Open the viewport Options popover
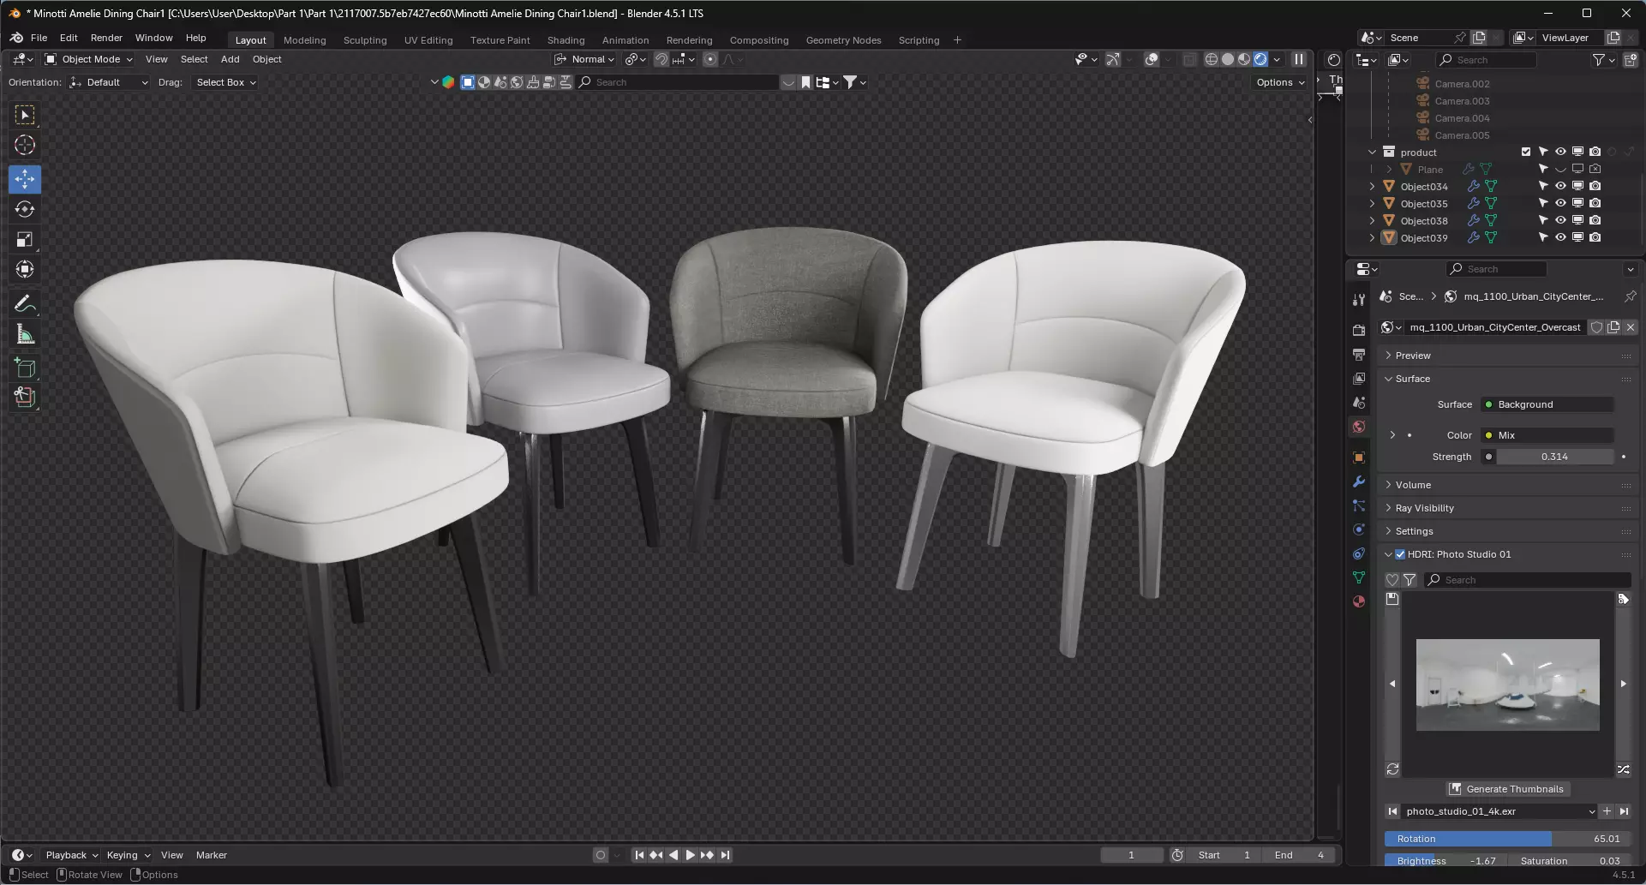This screenshot has height=885, width=1646. pyautogui.click(x=1280, y=82)
